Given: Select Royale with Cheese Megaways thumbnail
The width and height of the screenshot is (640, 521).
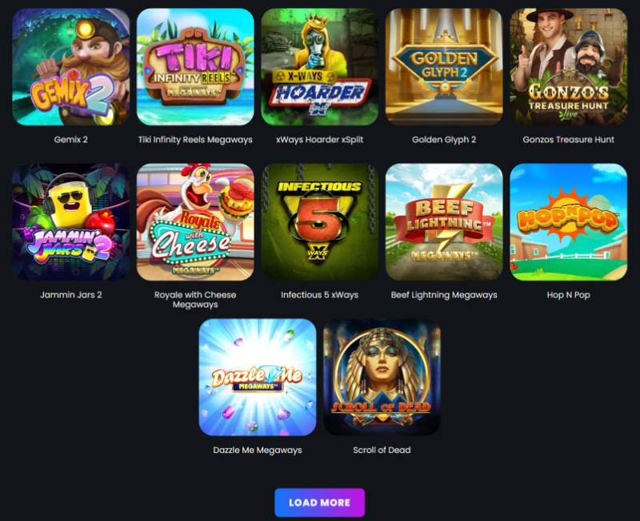Looking at the screenshot, I should coord(195,222).
